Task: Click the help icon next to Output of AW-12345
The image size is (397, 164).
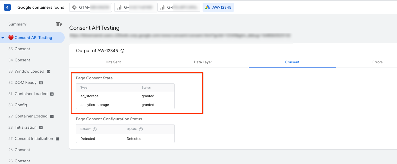Action: (122, 51)
